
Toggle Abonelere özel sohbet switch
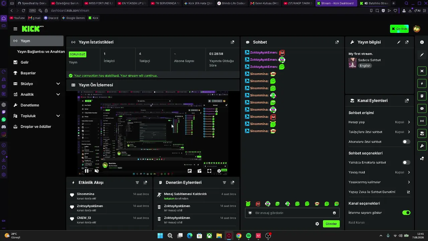coord(406,142)
